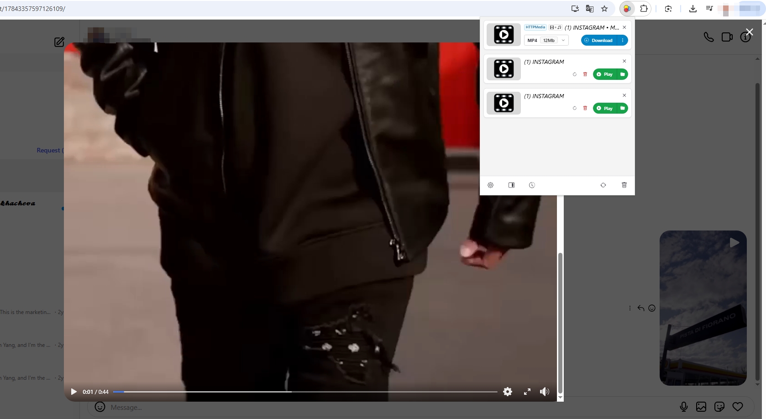This screenshot has height=419, width=766.
Task: Open download history clock icon
Action: point(532,185)
